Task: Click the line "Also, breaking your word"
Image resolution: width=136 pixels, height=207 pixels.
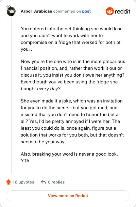Action: 69,154
